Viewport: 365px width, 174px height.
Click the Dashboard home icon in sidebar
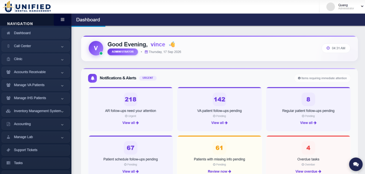coord(8,33)
